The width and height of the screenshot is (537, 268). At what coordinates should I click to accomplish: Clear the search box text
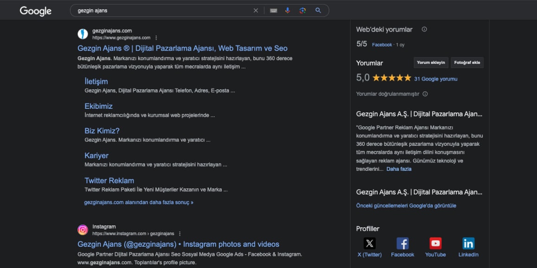[x=256, y=11]
